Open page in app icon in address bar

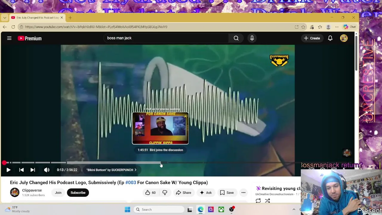click(297, 27)
